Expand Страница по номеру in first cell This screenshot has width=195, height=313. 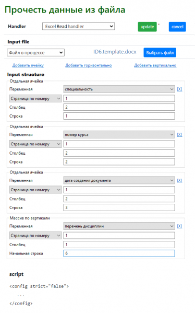coord(35,99)
